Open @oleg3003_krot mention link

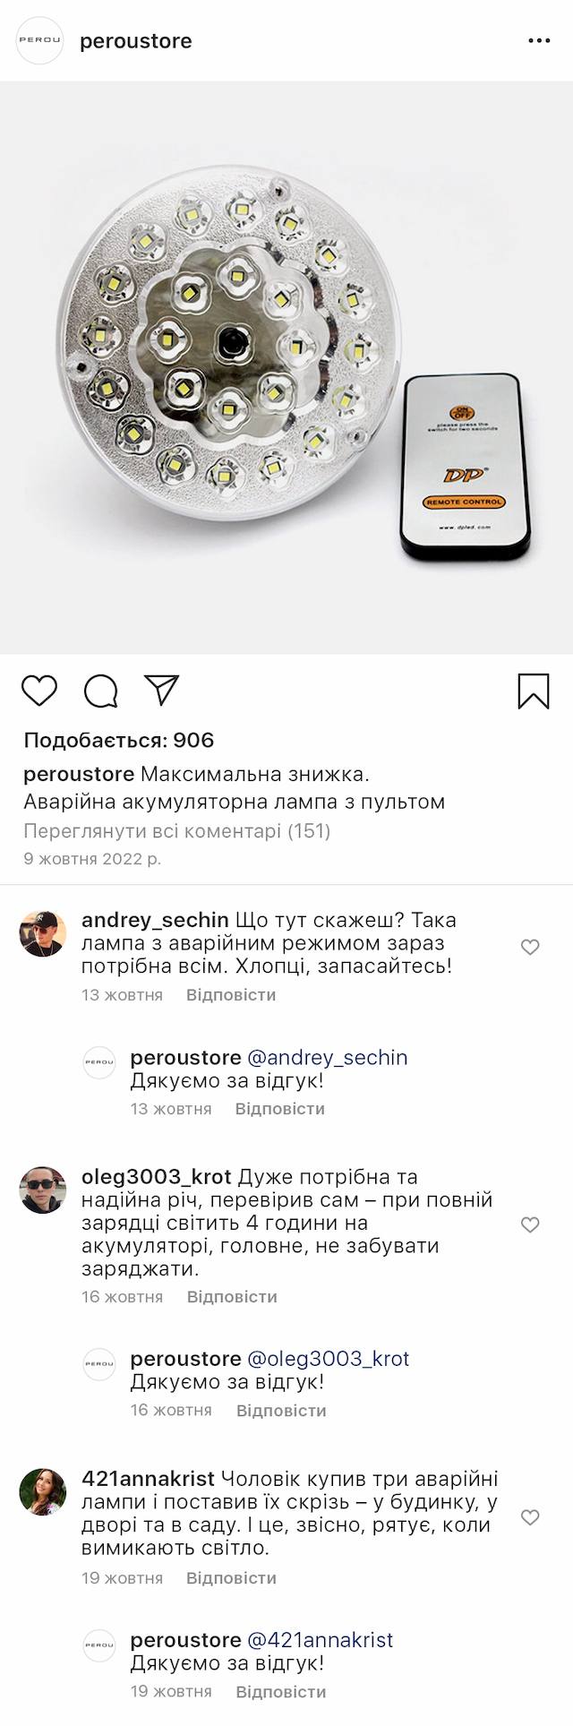click(328, 1359)
